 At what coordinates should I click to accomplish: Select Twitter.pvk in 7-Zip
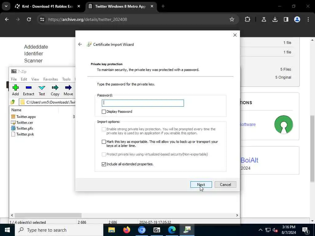point(25,134)
